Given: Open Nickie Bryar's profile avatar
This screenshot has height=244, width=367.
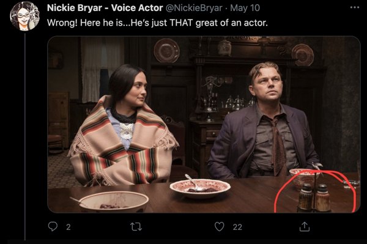Looking at the screenshot, I should coord(24,16).
